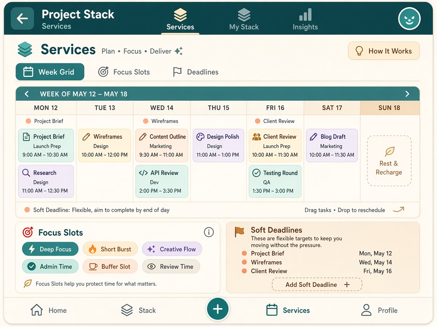Click the Wireframes soft deadline marker on WED 14
The image size is (437, 327).
click(x=161, y=121)
